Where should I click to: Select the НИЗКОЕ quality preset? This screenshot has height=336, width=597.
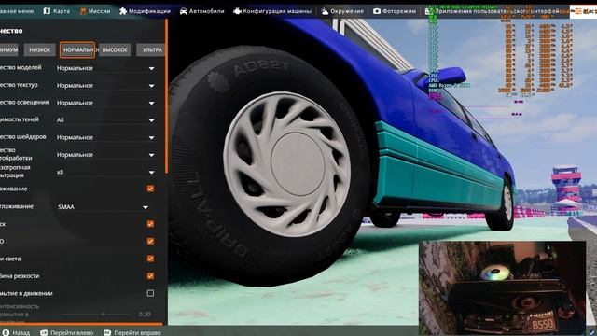click(39, 49)
